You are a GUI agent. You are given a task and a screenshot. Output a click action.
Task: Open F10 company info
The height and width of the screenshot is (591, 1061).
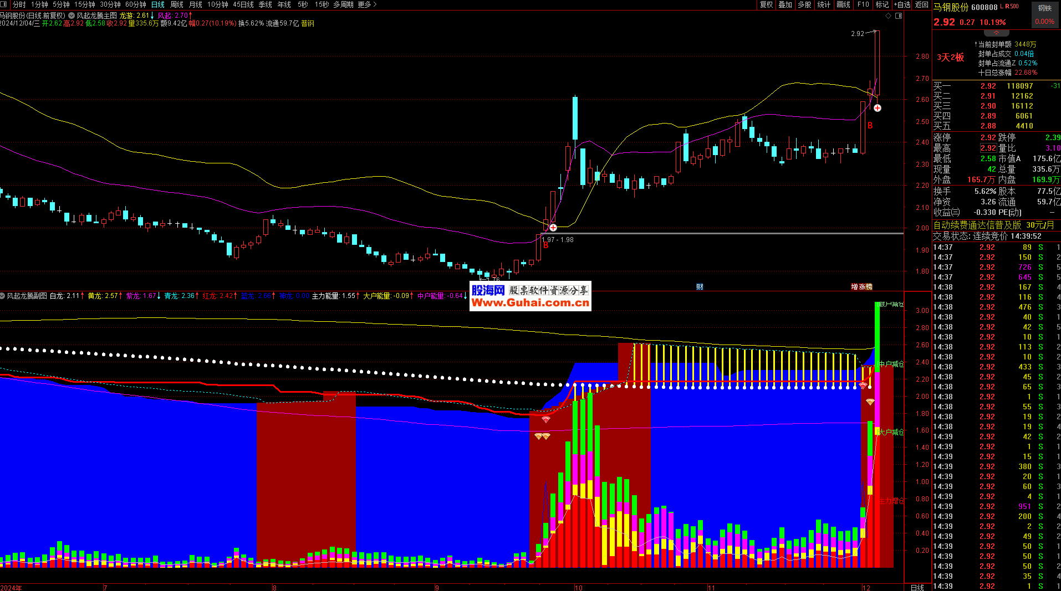pos(863,4)
